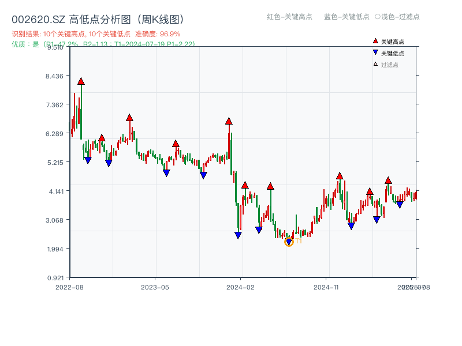Click the 1.994 y-axis label

(55, 249)
